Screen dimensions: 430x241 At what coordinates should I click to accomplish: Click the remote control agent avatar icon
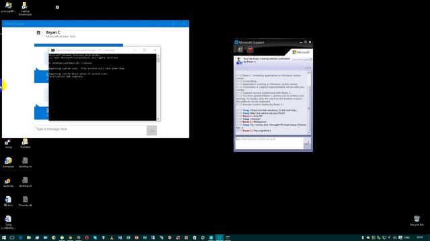[239, 61]
